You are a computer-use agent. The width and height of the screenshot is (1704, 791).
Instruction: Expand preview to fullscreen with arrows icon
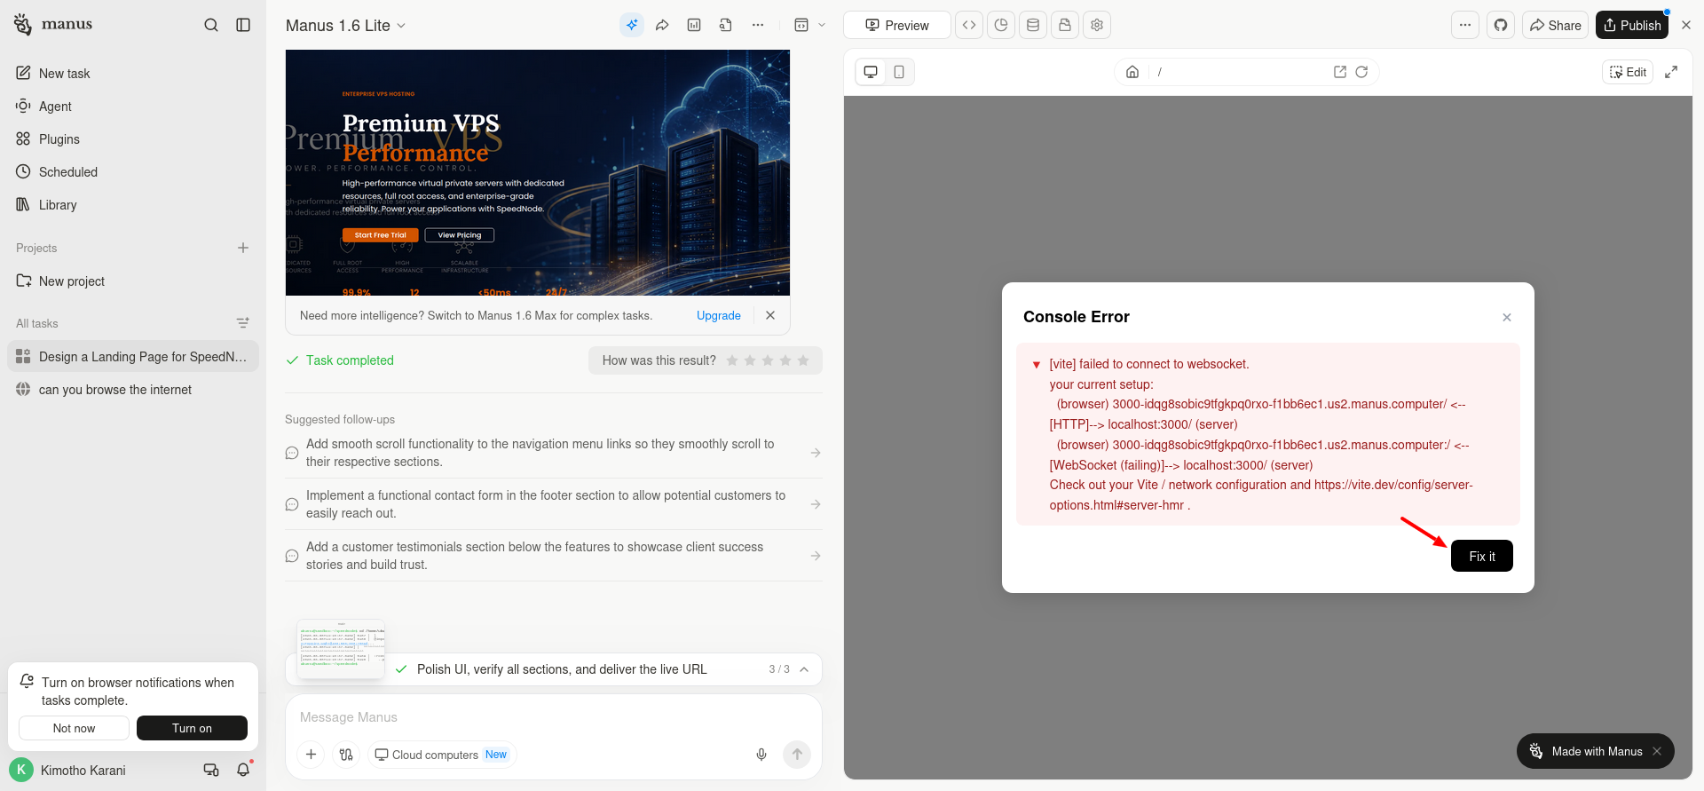pyautogui.click(x=1671, y=72)
